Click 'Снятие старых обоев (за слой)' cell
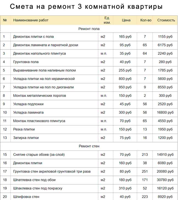This screenshot has height=200, width=178. pyautogui.click(x=39, y=155)
